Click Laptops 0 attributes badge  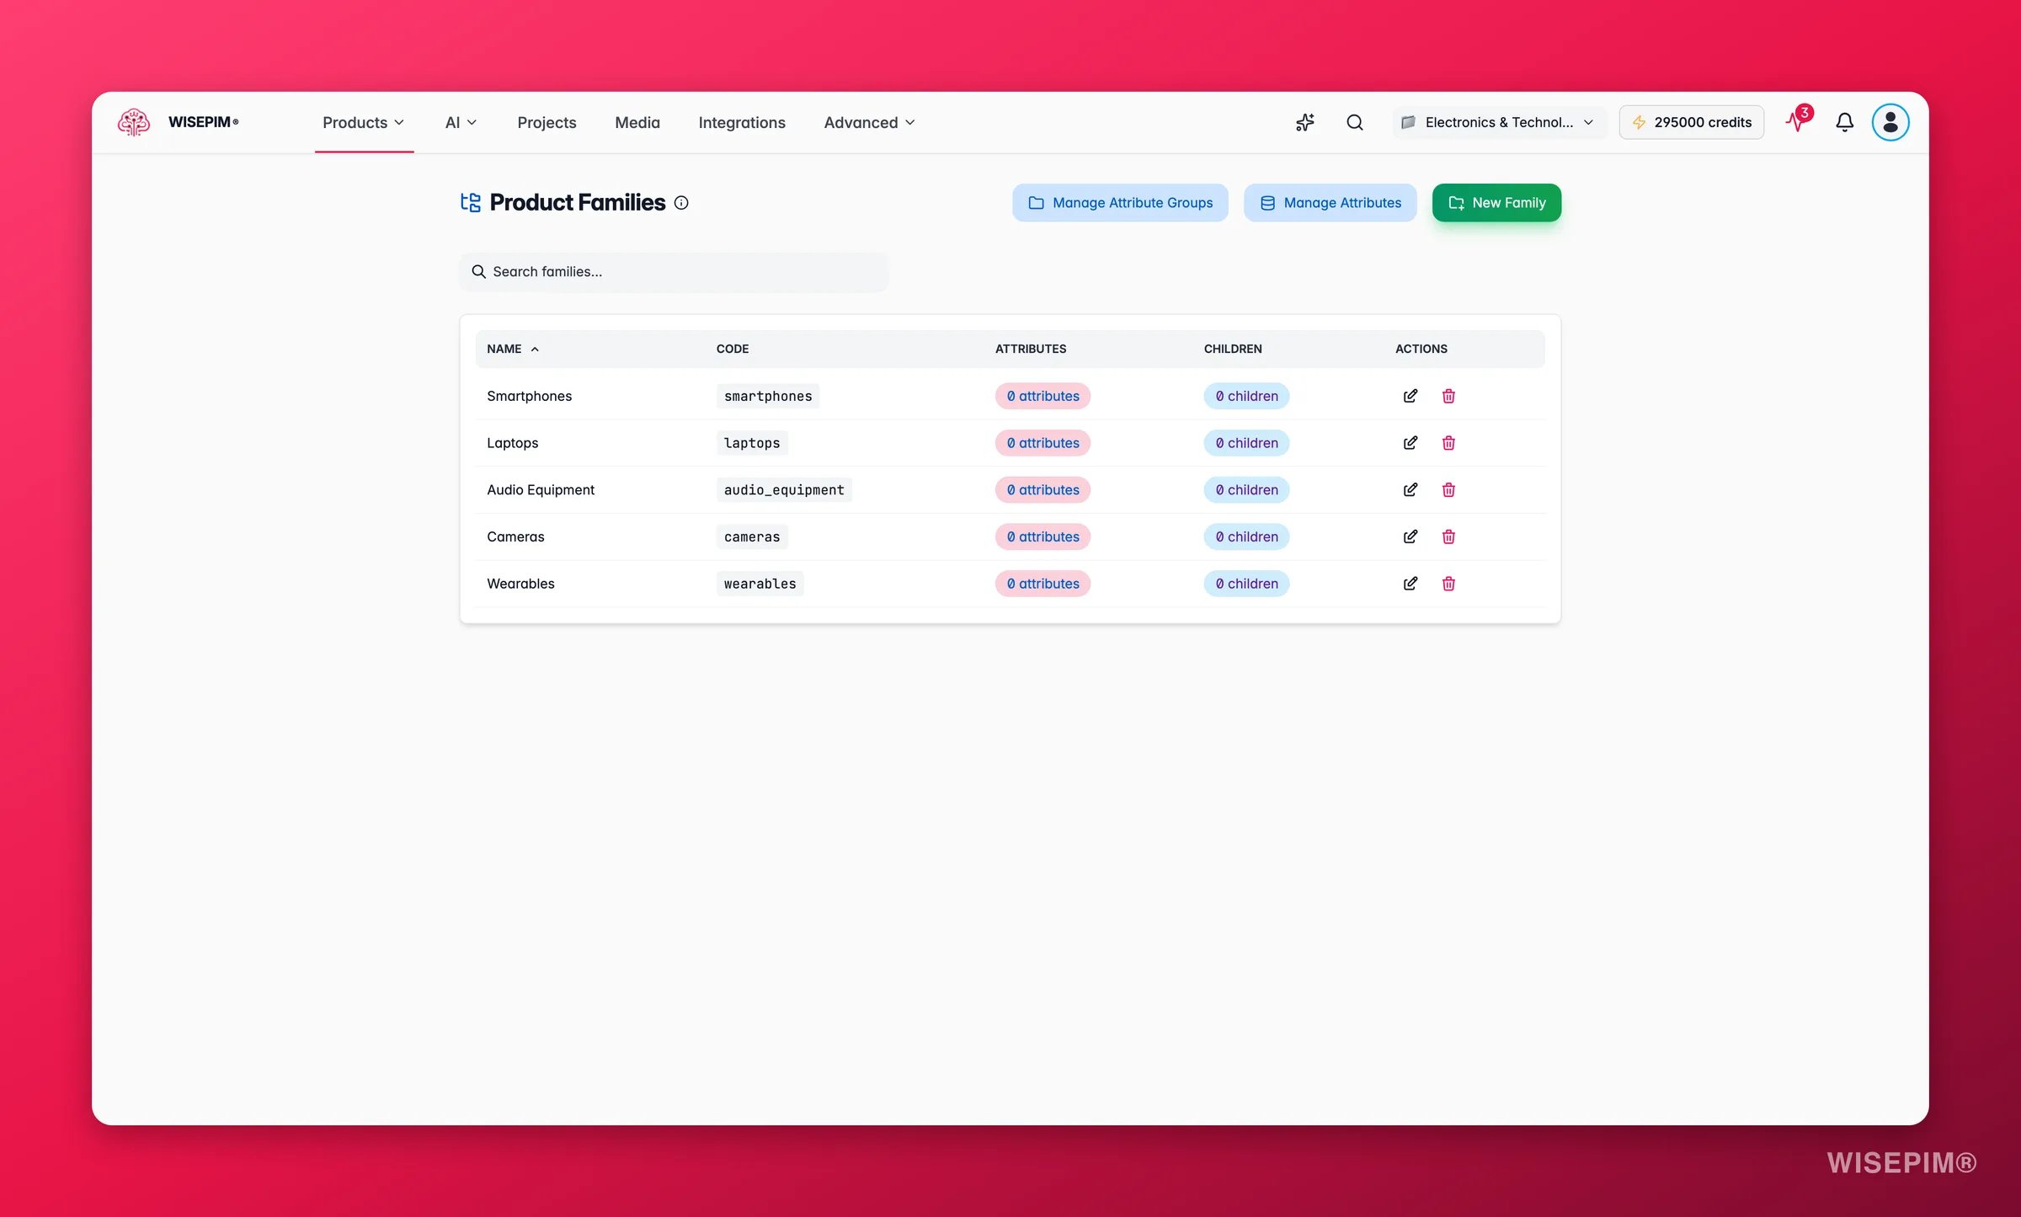coord(1042,443)
